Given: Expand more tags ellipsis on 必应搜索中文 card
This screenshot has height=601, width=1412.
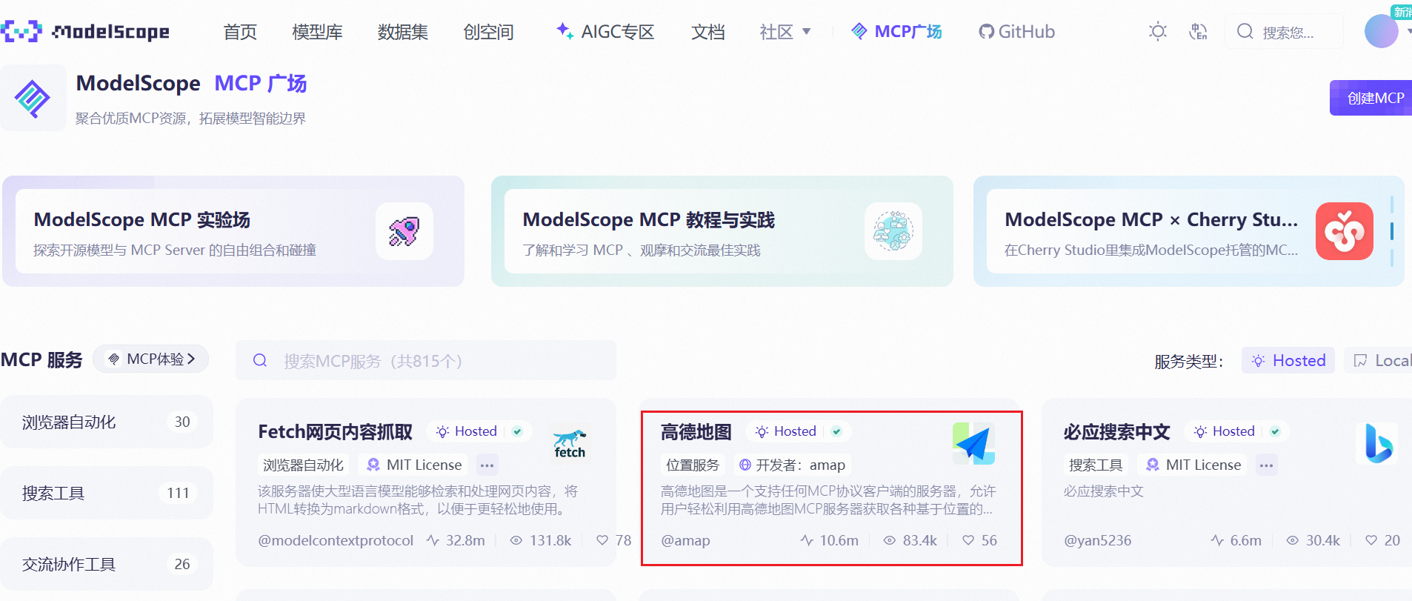Looking at the screenshot, I should [1266, 465].
